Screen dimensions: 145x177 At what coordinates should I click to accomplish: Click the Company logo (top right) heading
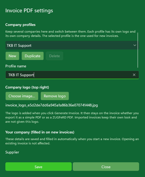[x=27, y=87]
